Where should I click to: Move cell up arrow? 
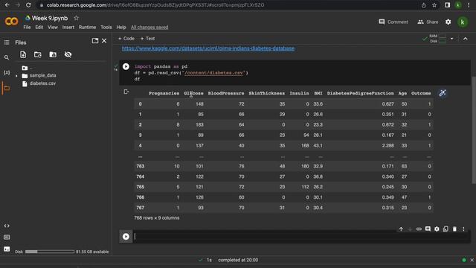coord(401,229)
